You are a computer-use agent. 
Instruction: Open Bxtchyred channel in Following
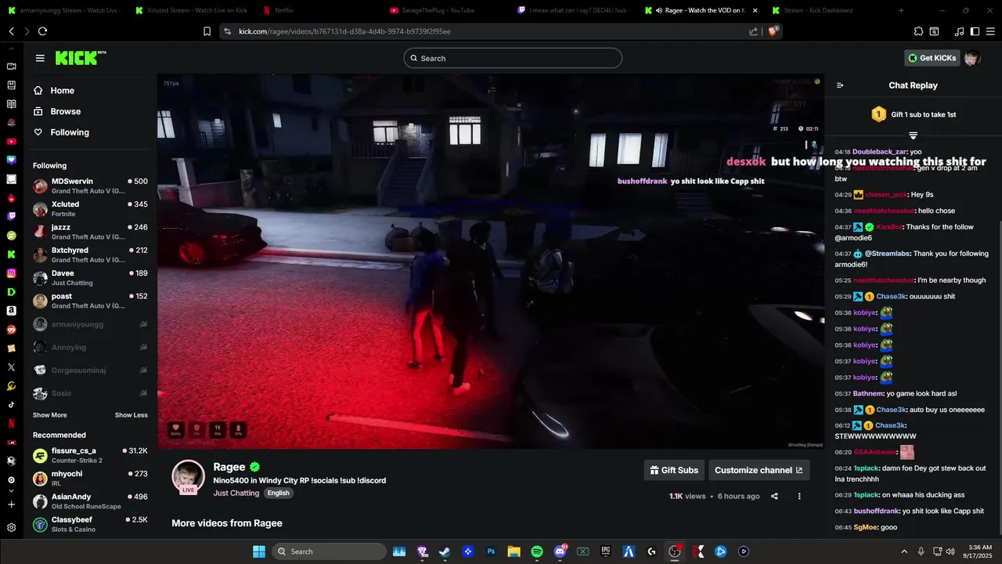coord(90,255)
